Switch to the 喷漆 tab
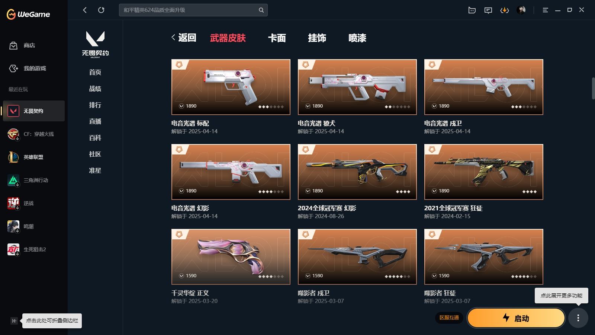The image size is (595, 335). coord(357,38)
